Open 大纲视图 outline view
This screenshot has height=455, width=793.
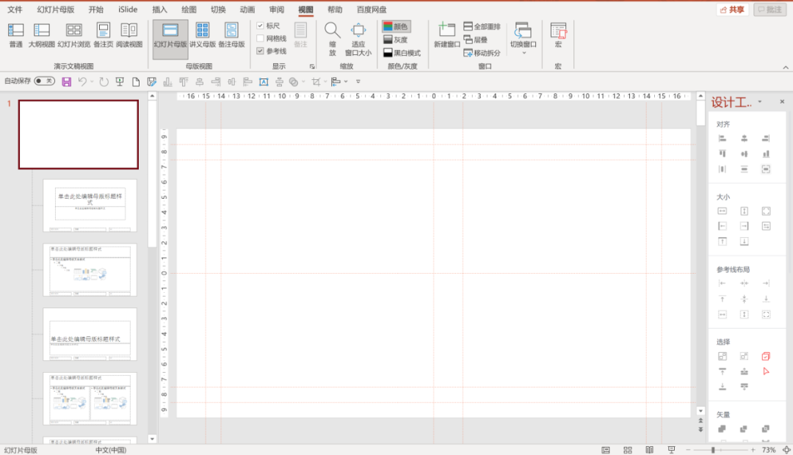click(41, 35)
